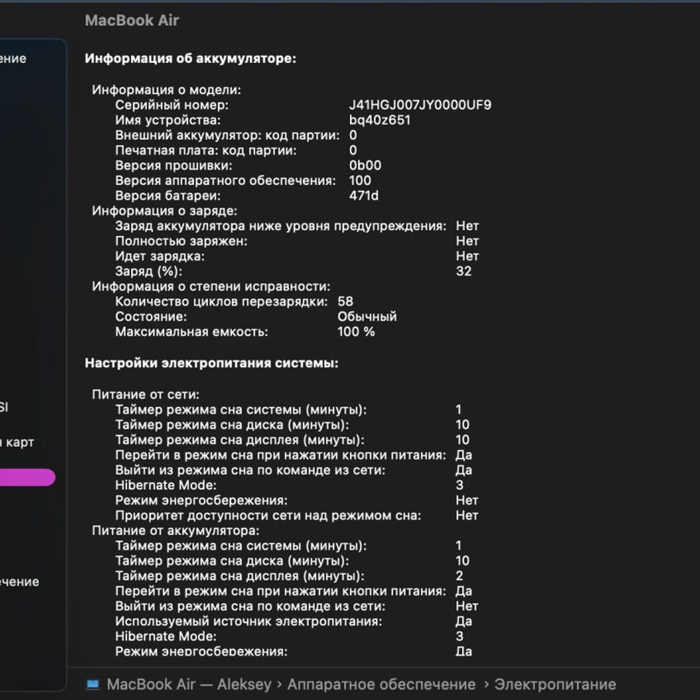The image size is (700, 700).
Task: Click the 'Питание от аккумулятора:' subheading
Action: 176,530
